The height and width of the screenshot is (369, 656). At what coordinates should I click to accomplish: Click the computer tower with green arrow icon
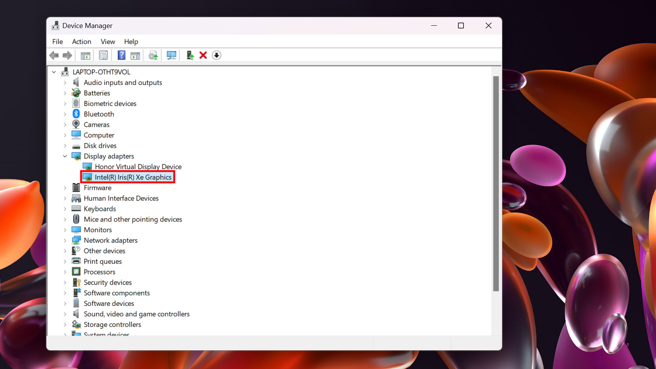coord(190,55)
